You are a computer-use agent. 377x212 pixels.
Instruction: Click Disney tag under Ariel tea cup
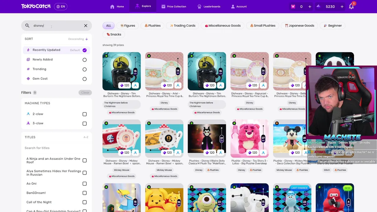164,103
